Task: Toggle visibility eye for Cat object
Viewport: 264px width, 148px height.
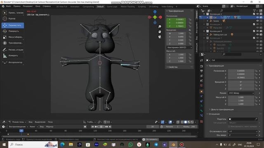Action: coord(257,17)
